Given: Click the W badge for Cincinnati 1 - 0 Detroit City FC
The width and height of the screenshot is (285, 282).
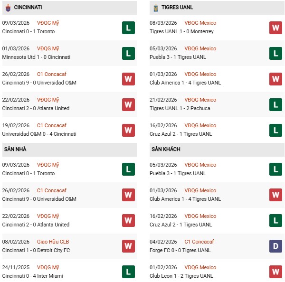Looking at the screenshot, I should (x=128, y=246).
